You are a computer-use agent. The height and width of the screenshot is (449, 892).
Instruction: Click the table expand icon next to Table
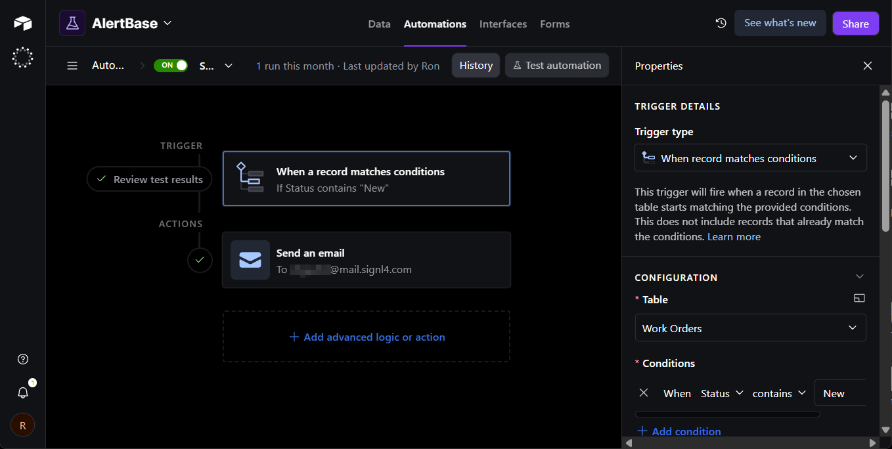859,299
